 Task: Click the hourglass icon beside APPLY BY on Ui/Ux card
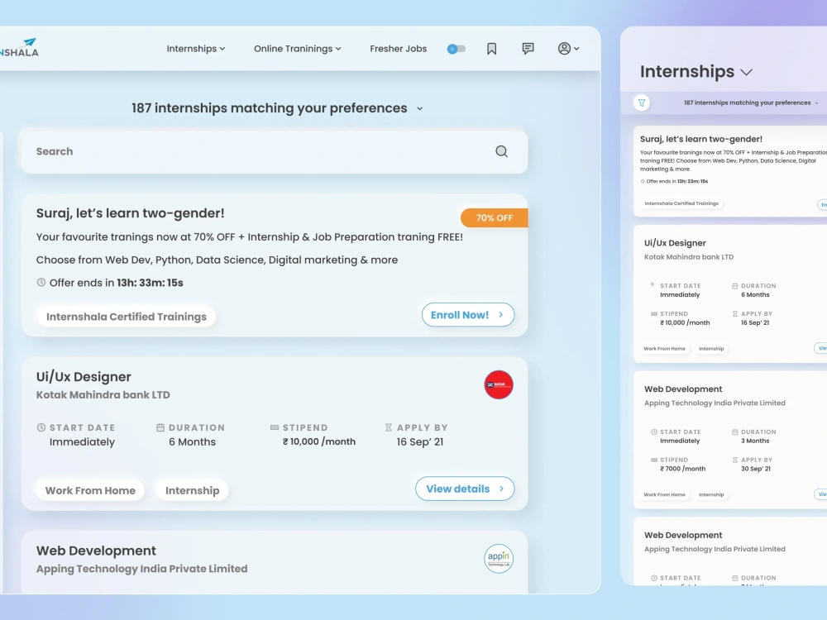coord(389,427)
